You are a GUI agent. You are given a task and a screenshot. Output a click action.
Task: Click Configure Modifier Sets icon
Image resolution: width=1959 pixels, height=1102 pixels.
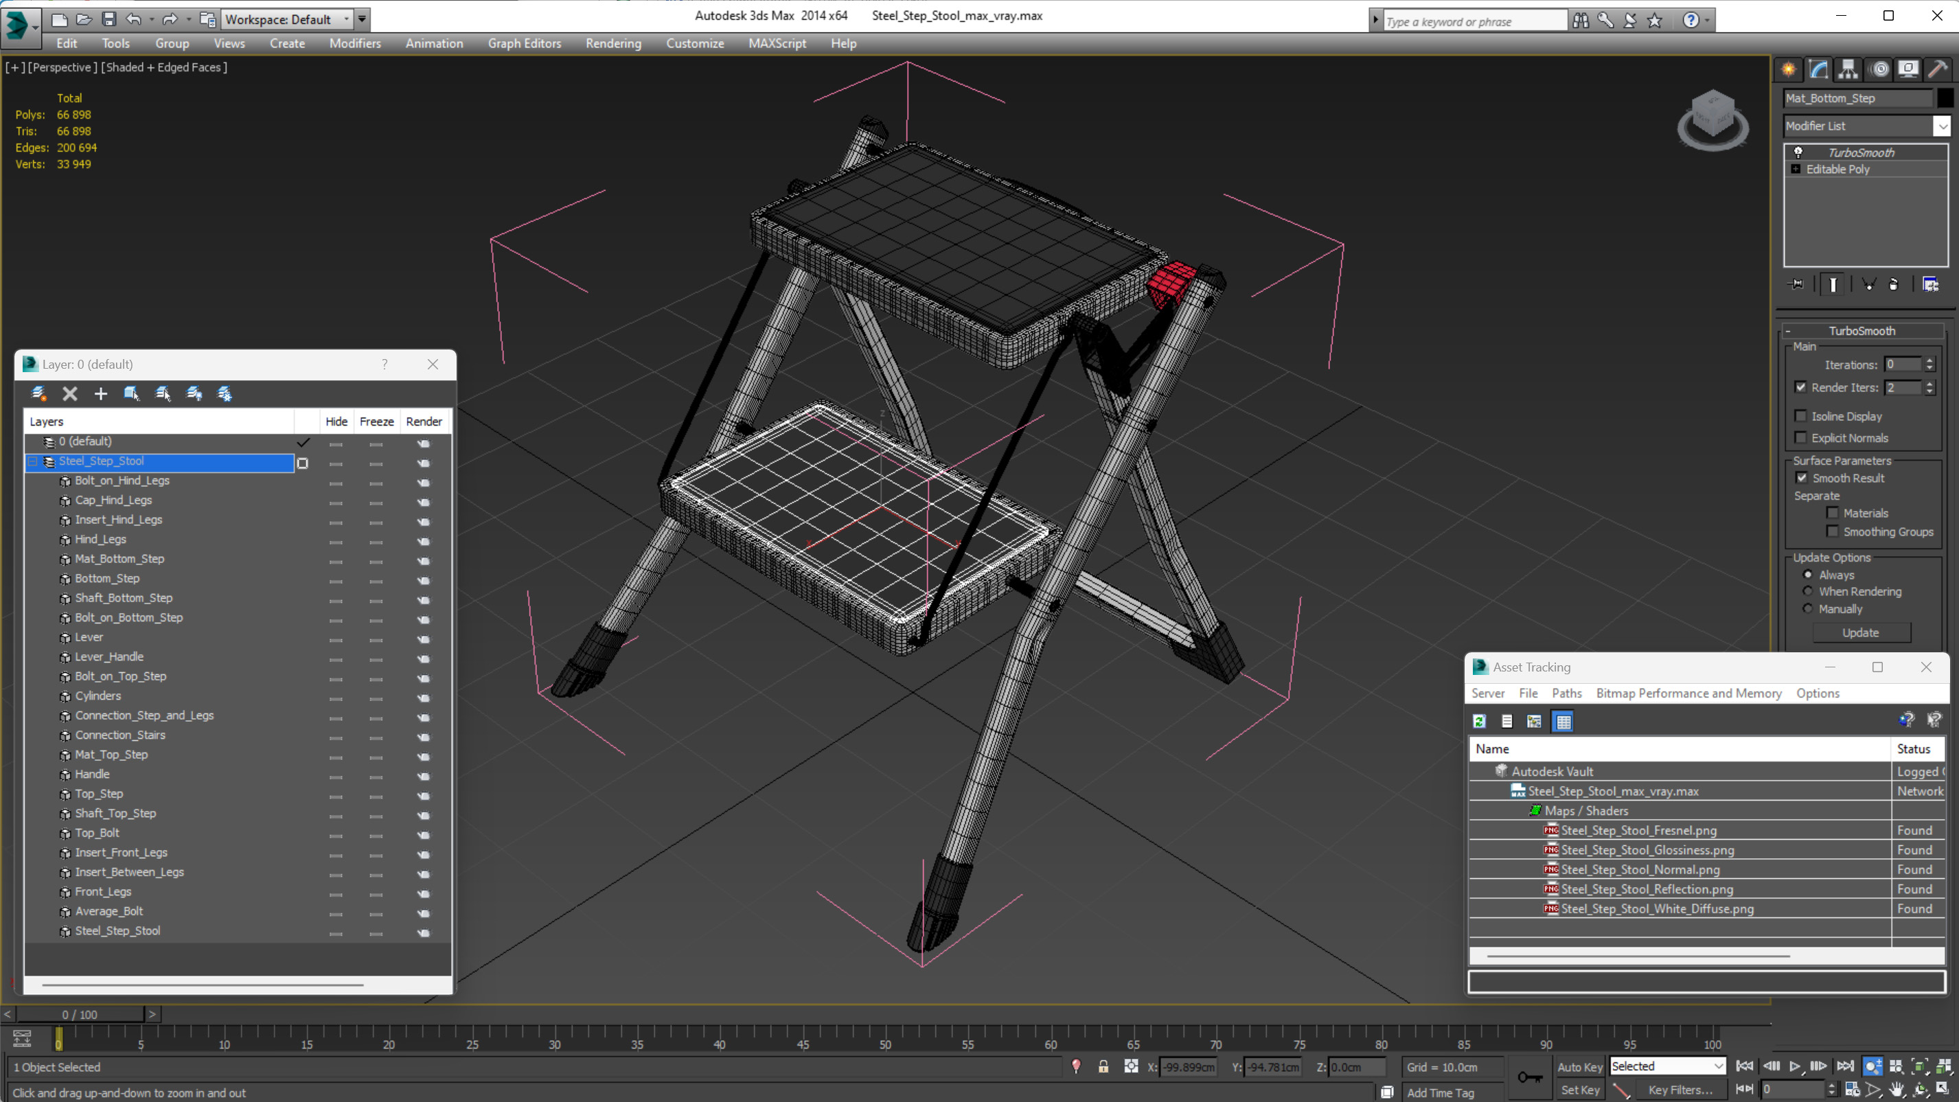(x=1930, y=284)
